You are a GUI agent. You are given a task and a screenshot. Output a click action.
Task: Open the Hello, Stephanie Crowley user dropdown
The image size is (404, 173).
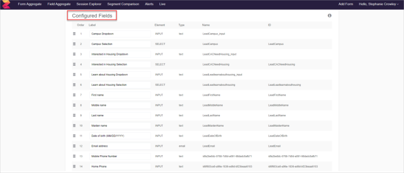coord(379,4)
